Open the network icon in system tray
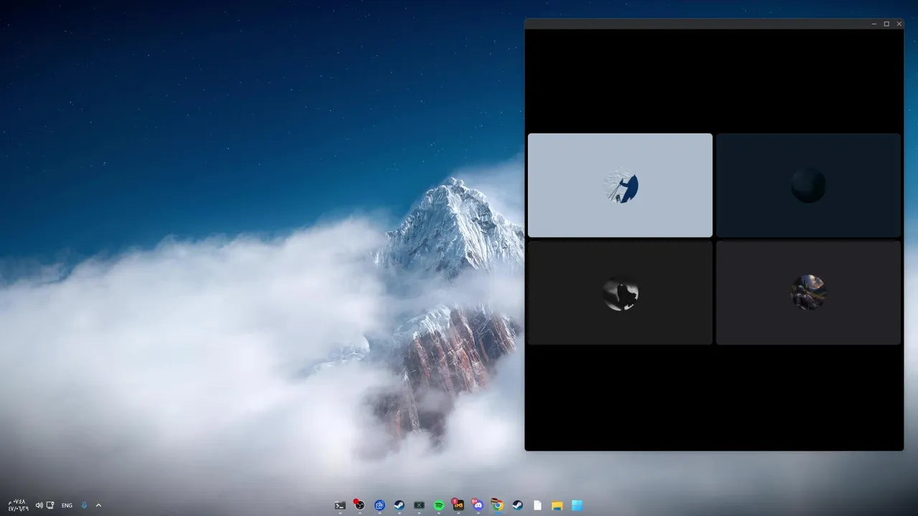Screen dimensions: 918x516 click(50, 505)
